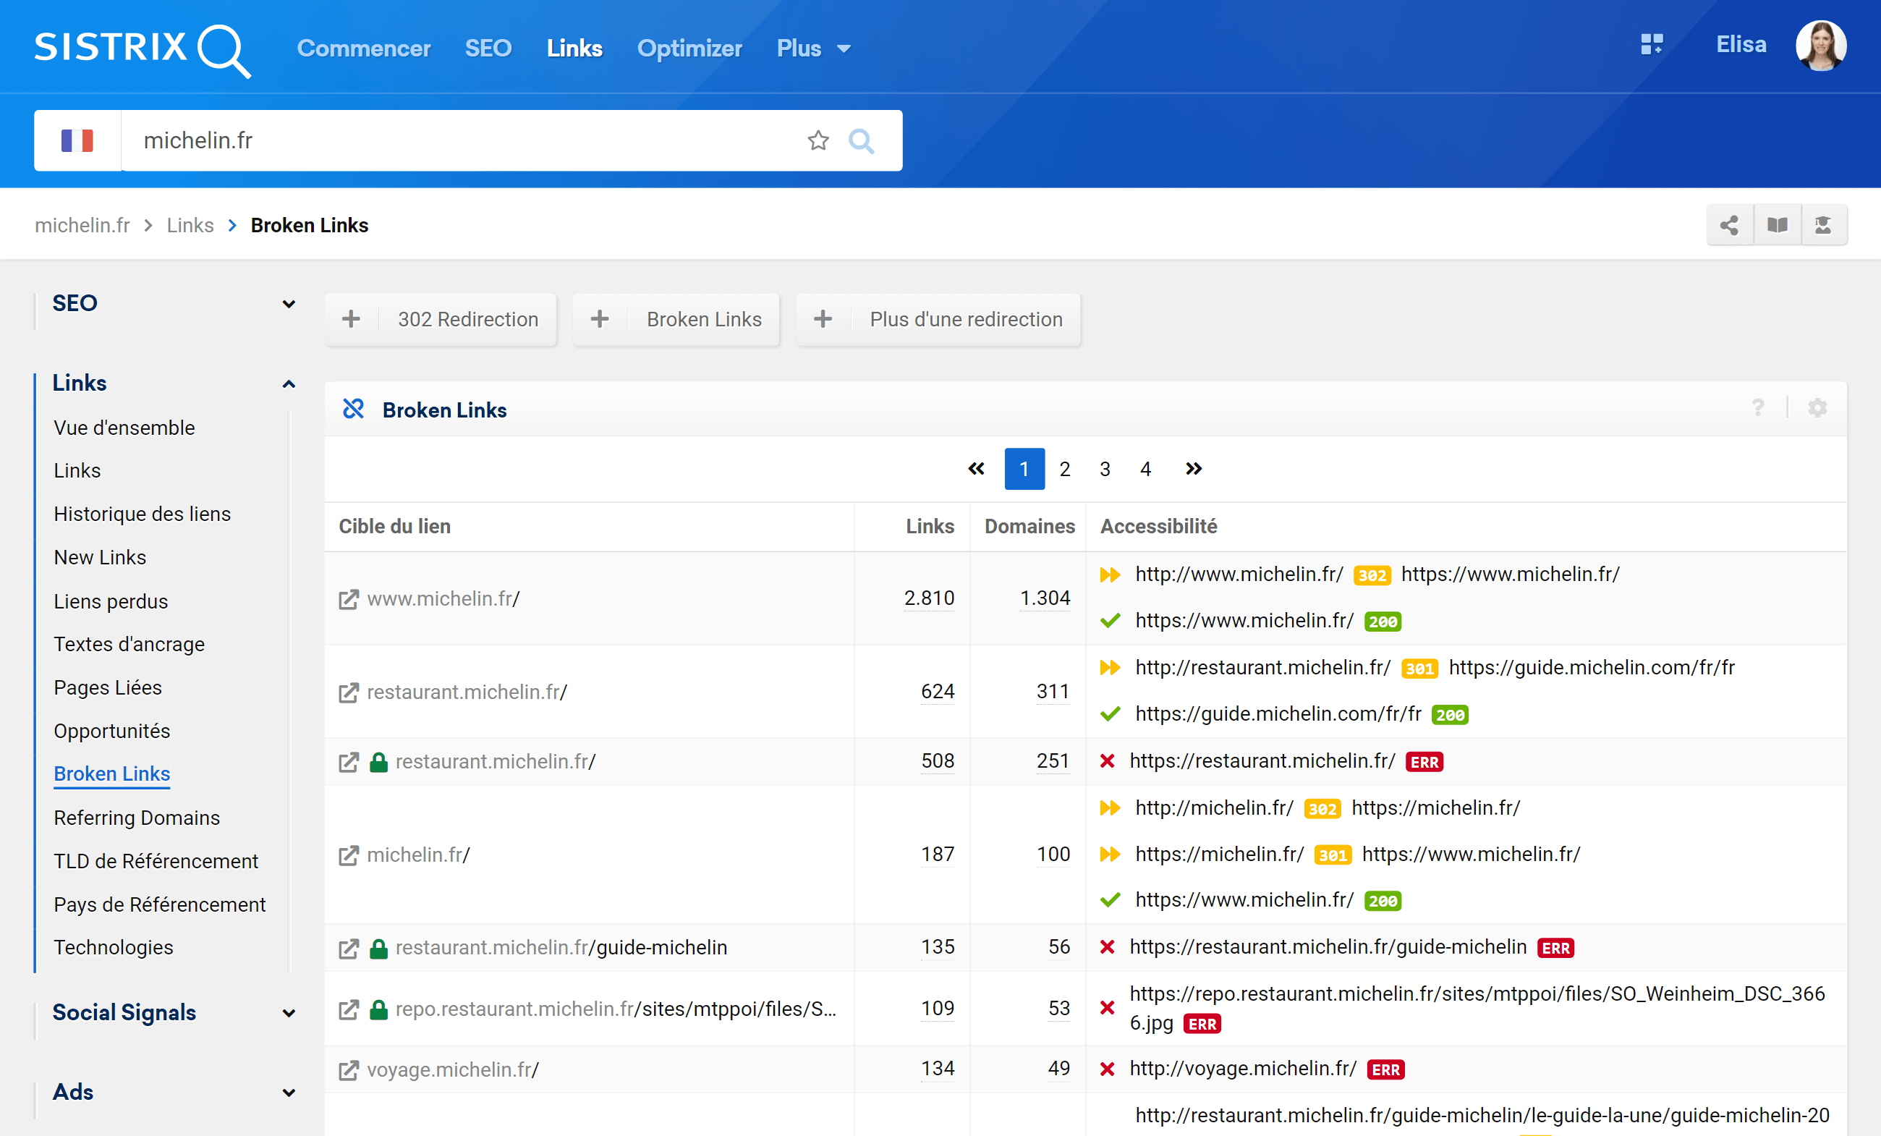
Task: Open external link icon for restaurant.michelin.fr/ row with 508 links
Action: (349, 763)
